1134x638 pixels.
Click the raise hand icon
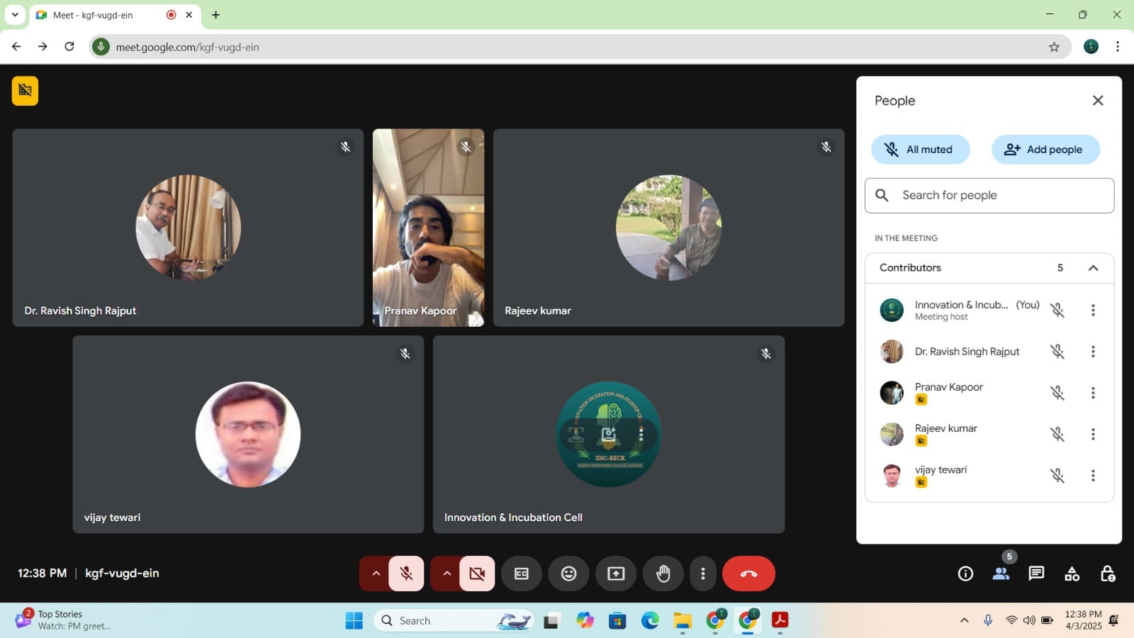click(663, 573)
